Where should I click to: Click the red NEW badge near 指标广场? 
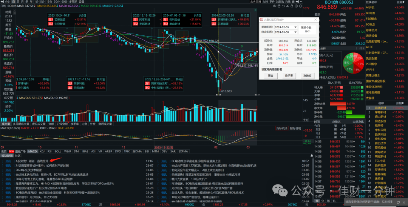pyautogui.click(x=11, y=151)
